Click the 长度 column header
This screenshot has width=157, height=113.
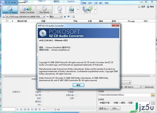point(90,21)
